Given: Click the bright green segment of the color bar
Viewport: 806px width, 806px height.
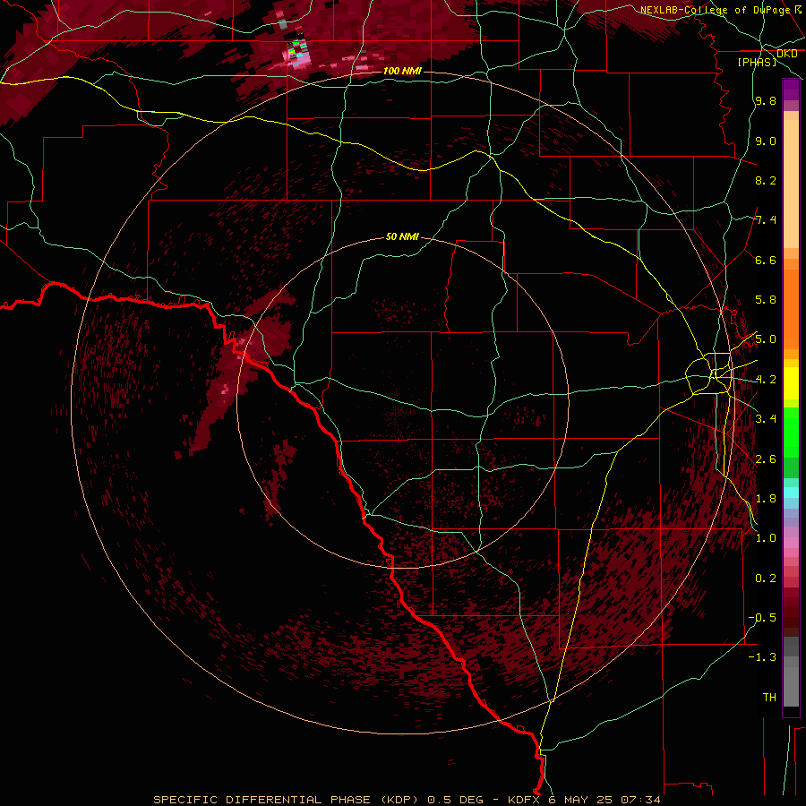Looking at the screenshot, I should click(x=791, y=433).
